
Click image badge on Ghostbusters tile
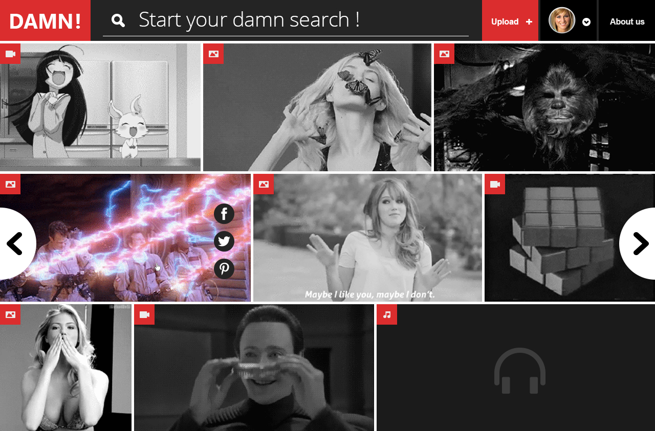pyautogui.click(x=10, y=184)
